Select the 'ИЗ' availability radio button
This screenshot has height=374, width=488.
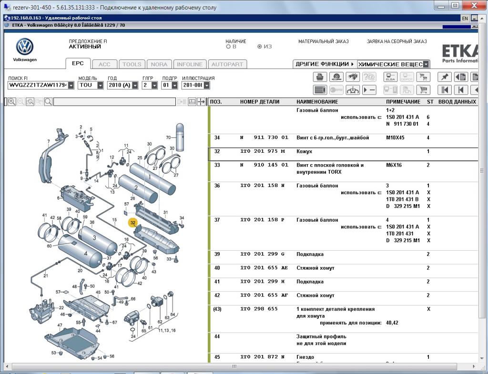(x=260, y=47)
